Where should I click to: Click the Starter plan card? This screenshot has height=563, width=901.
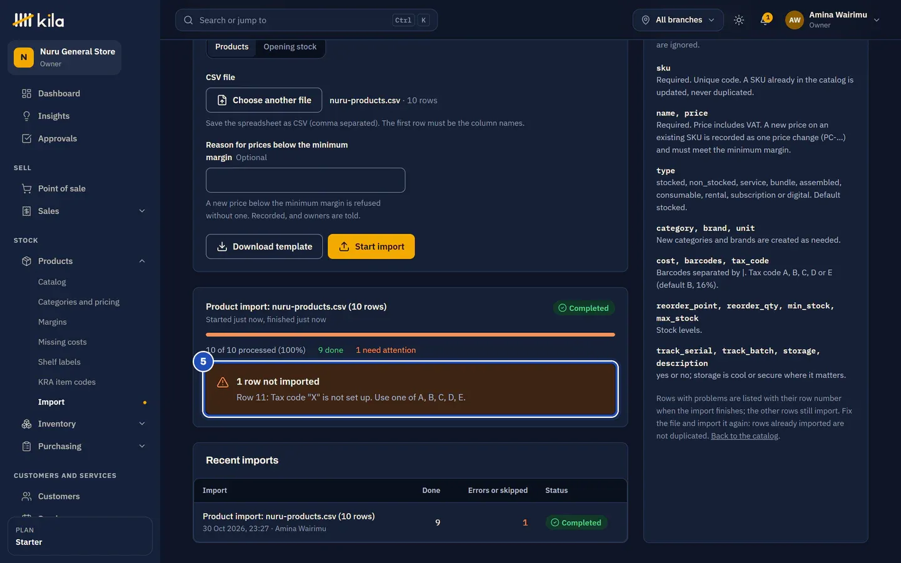(x=80, y=536)
